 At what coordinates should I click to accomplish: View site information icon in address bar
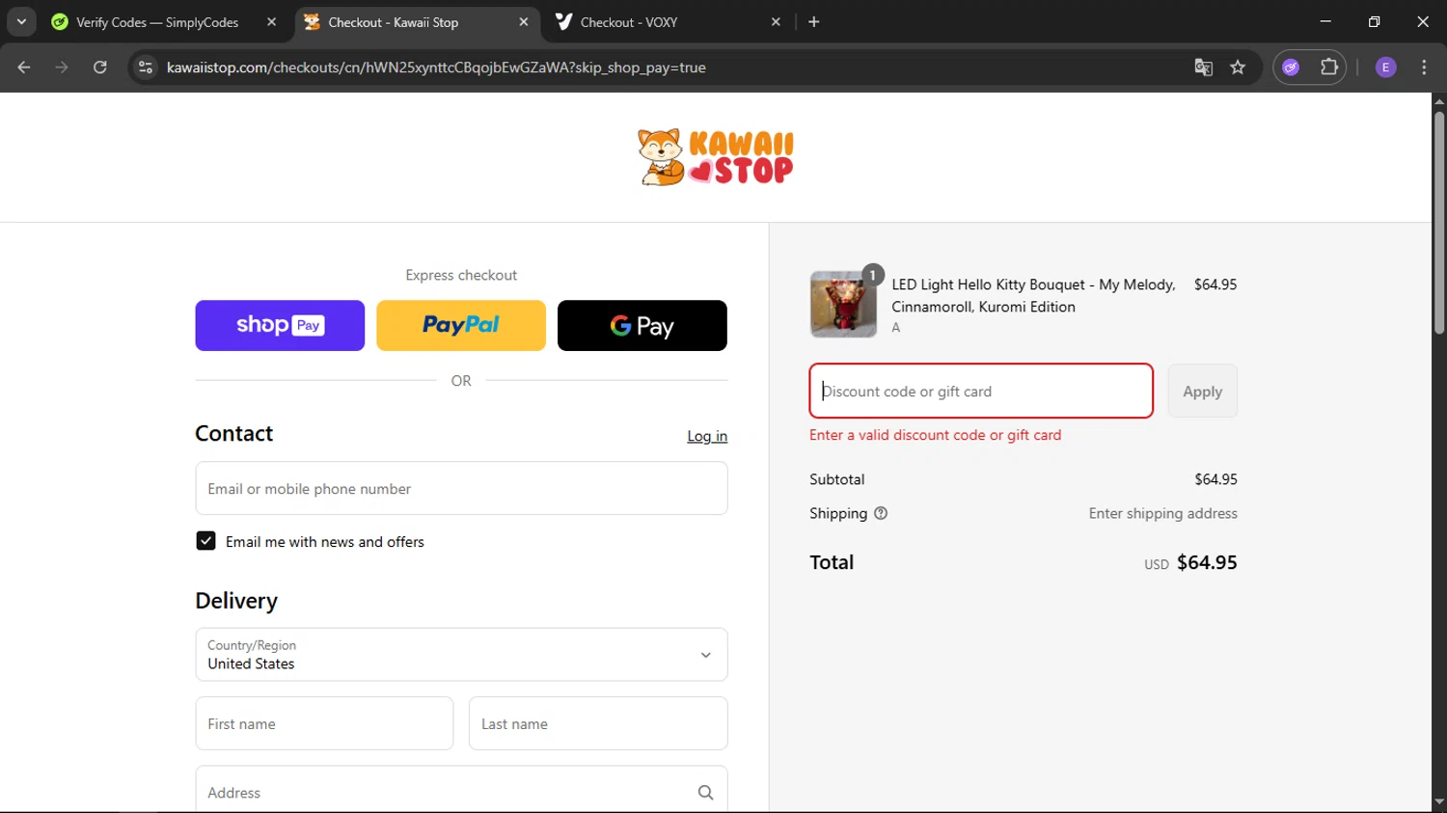click(146, 68)
